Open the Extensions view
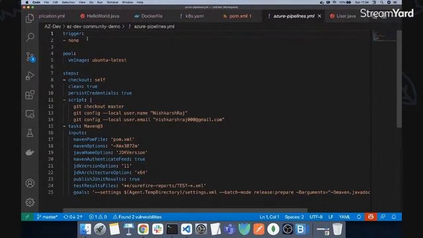Image resolution: width=423 pixels, height=238 pixels. [x=30, y=95]
